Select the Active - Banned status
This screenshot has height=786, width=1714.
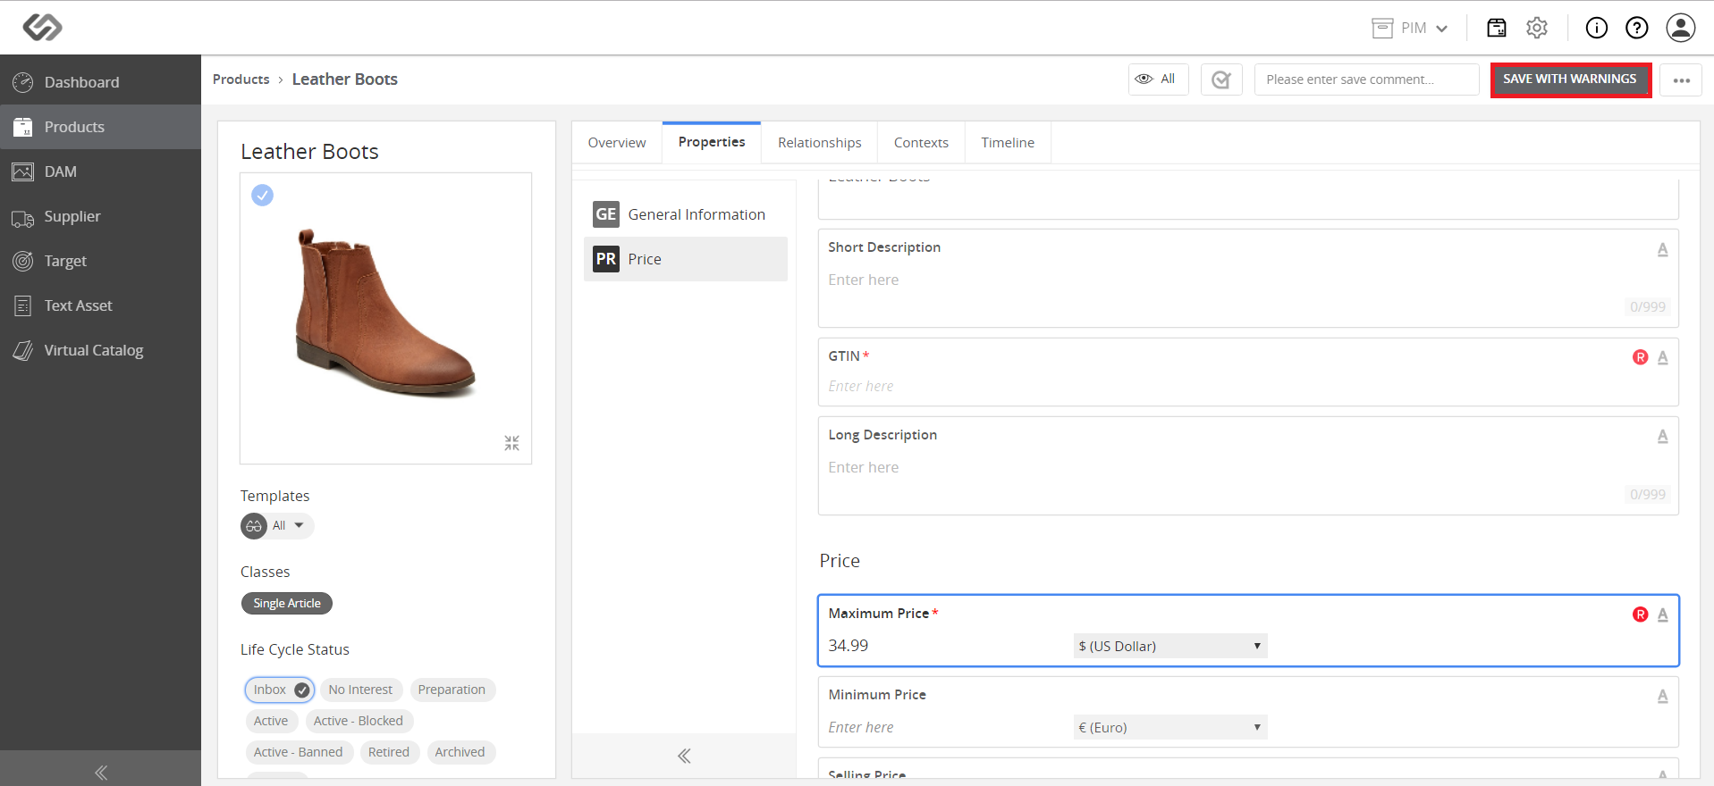298,752
